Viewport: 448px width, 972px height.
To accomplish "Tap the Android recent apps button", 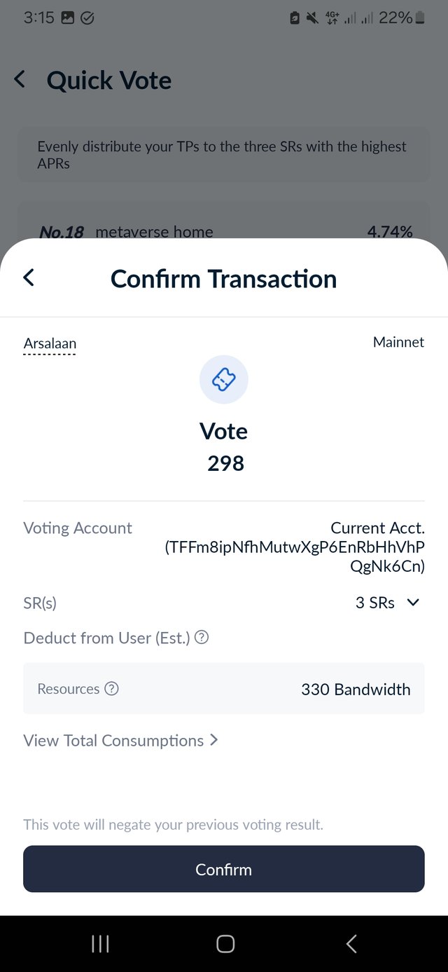I will 100,944.
